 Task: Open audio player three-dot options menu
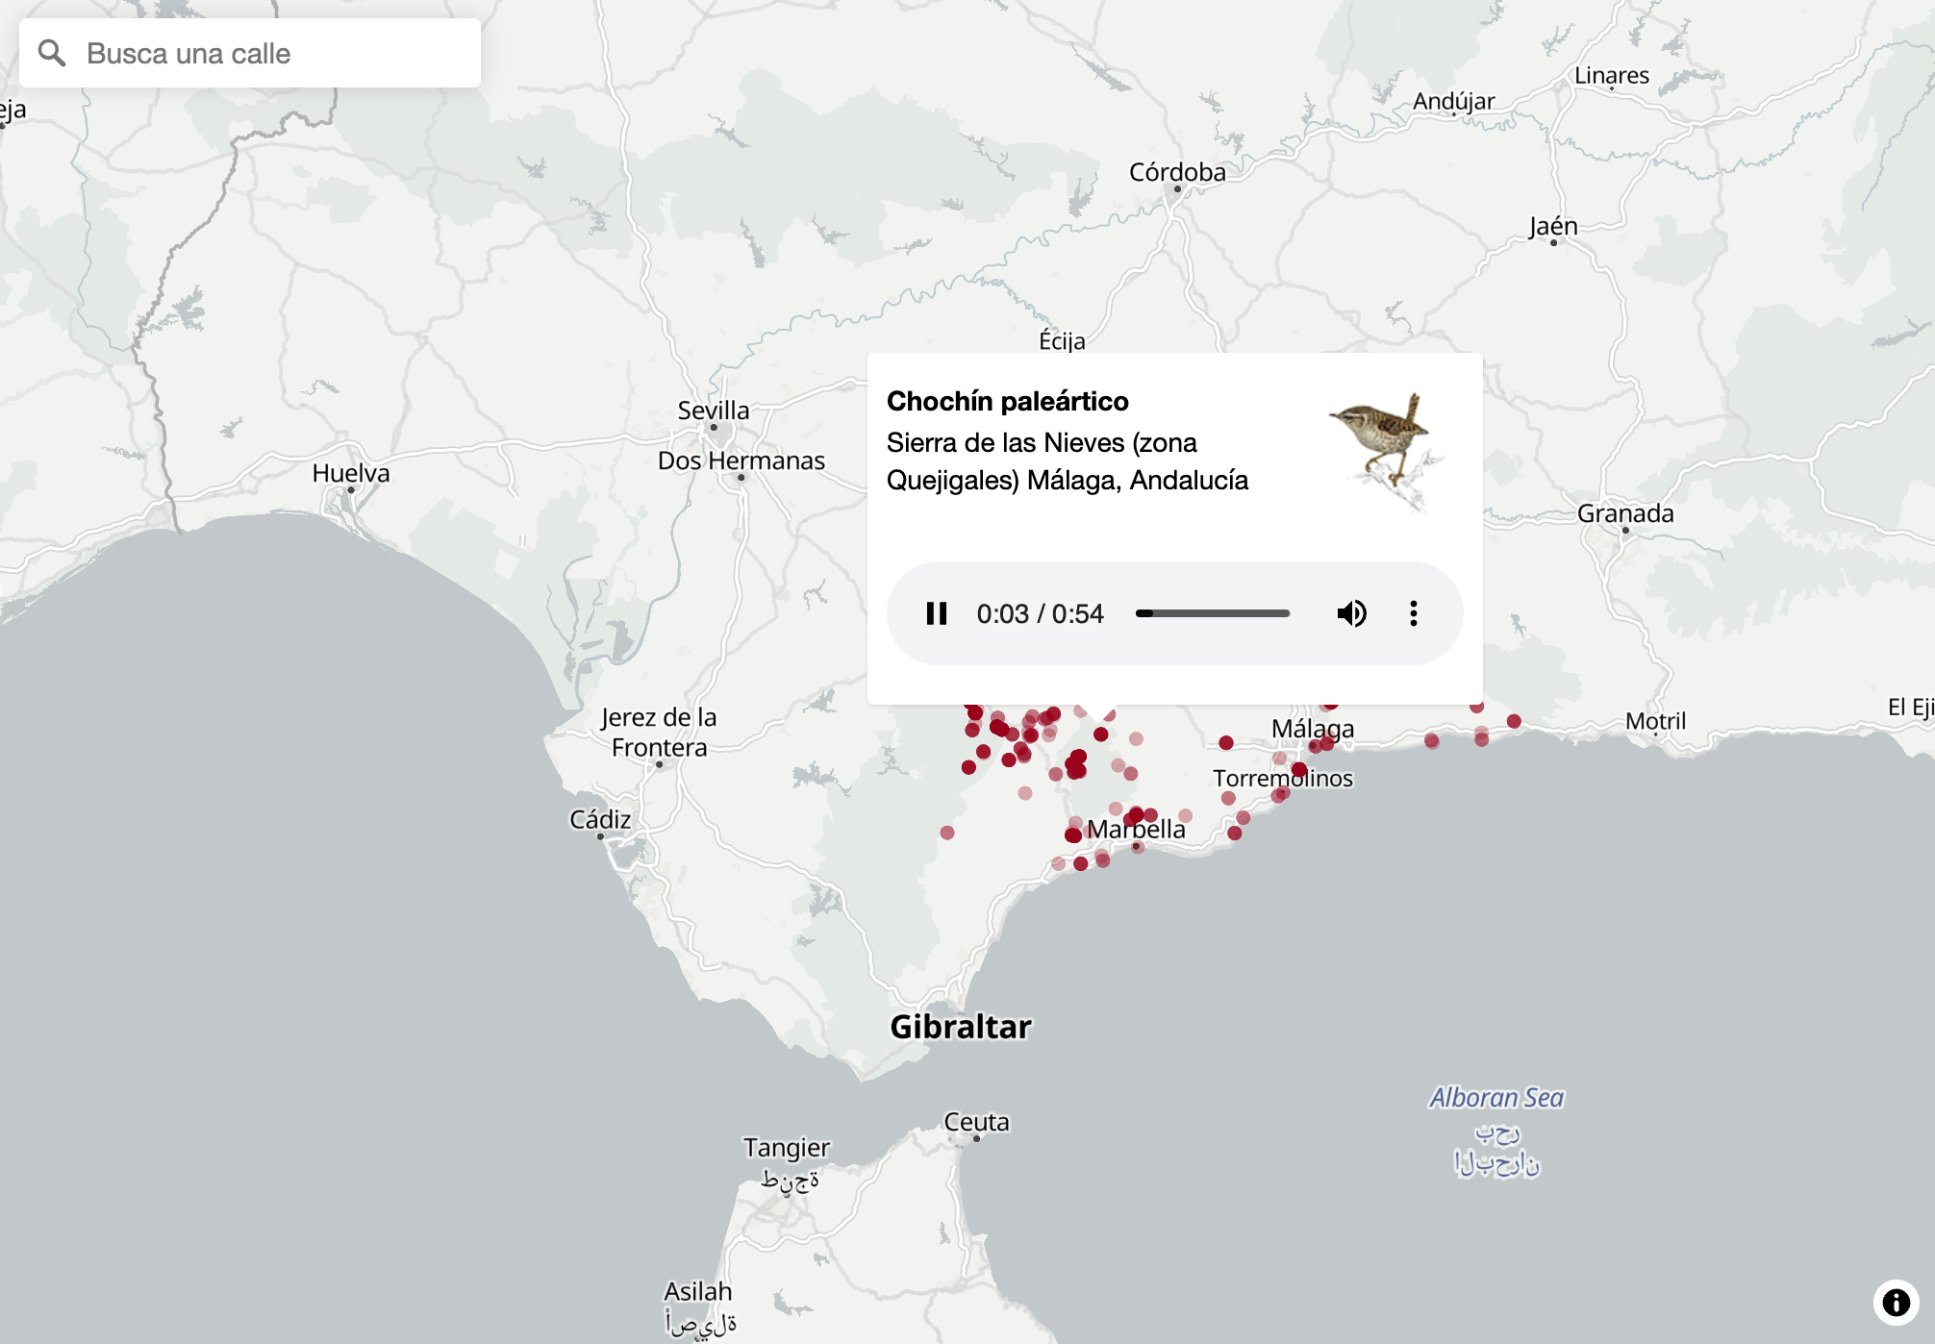[x=1413, y=613]
